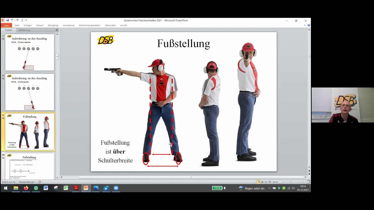Click Standarddesign label in status bar

pos(27,182)
